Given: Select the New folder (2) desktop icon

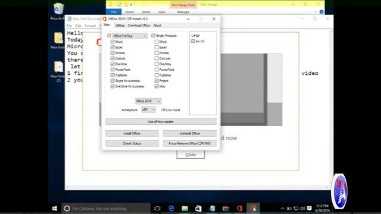Looking at the screenshot, I should 58,71.
